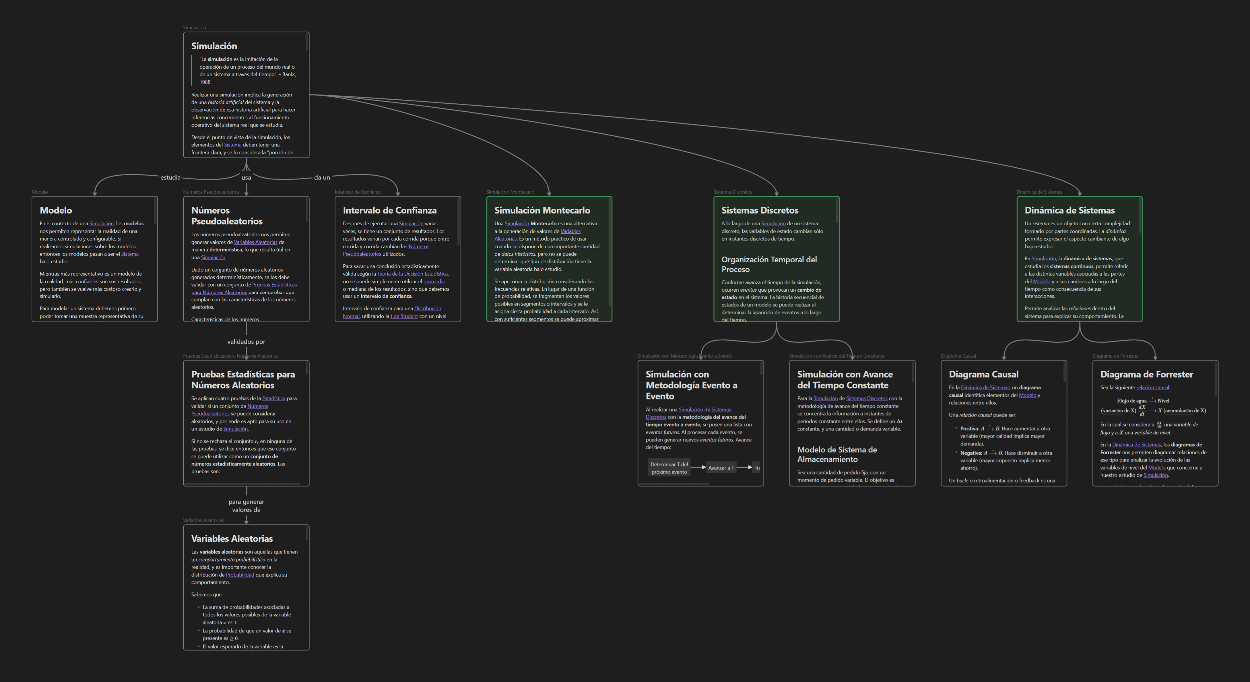Open Números Pseudoaleatorios link in Intervalo de Confianza card
The image size is (1250, 682).
point(386,250)
